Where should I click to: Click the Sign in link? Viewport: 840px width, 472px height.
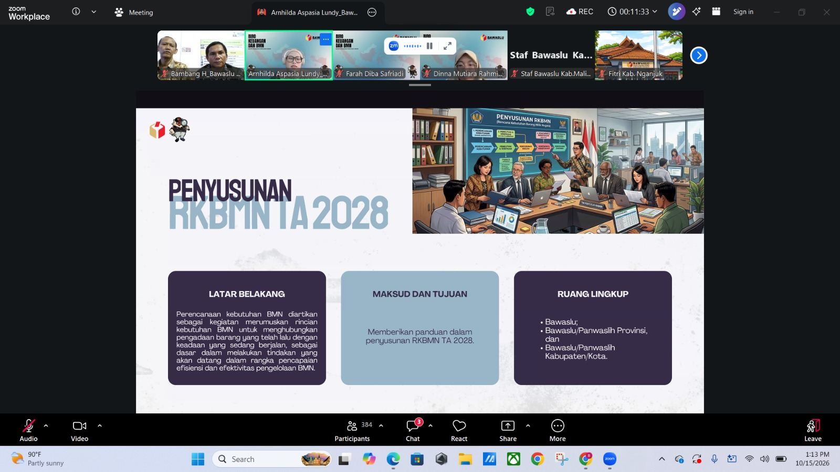743,12
